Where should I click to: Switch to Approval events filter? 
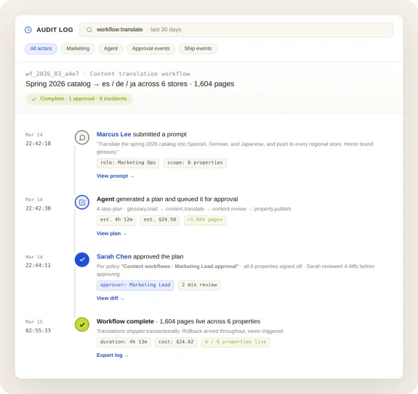tap(151, 49)
